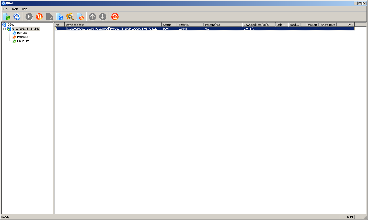The width and height of the screenshot is (368, 220).
Task: Pause the task with the orange pause icon
Action: [x=39, y=17]
